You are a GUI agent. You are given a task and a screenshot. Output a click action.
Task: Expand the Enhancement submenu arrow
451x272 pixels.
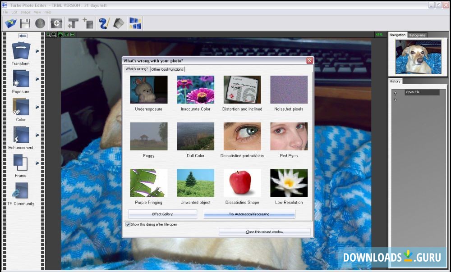tap(37, 135)
